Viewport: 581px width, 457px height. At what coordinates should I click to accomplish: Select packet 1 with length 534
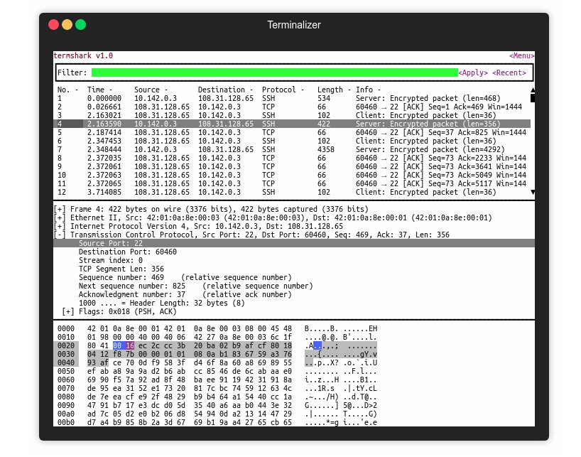click(292, 98)
